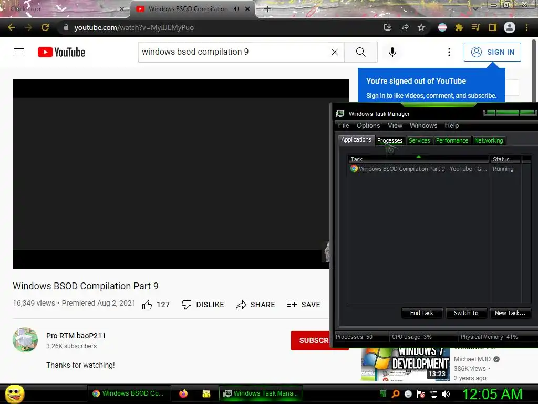Viewport: 538px width, 404px height.
Task: Open the striped flag extension icon
Action: coord(442,27)
